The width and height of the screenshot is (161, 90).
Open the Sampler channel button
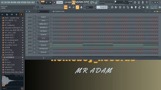[44, 17]
